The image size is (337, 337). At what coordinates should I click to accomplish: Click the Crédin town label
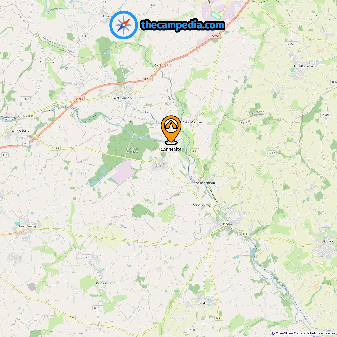(x=203, y=303)
